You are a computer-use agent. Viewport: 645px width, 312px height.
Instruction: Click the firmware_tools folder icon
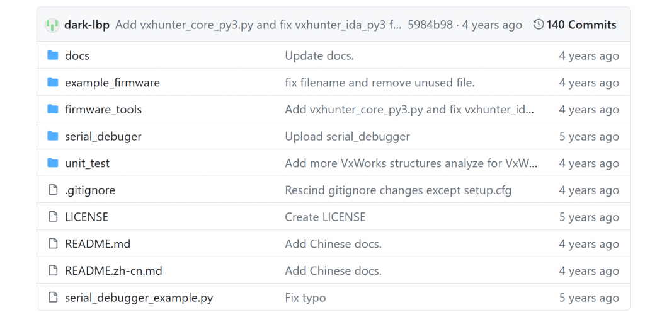point(53,110)
